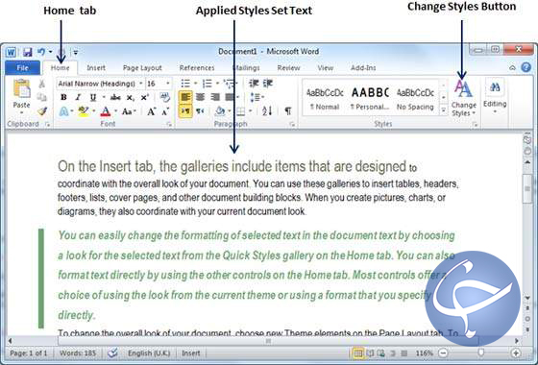Open the font size dropdown
538x365 pixels.
coord(168,84)
